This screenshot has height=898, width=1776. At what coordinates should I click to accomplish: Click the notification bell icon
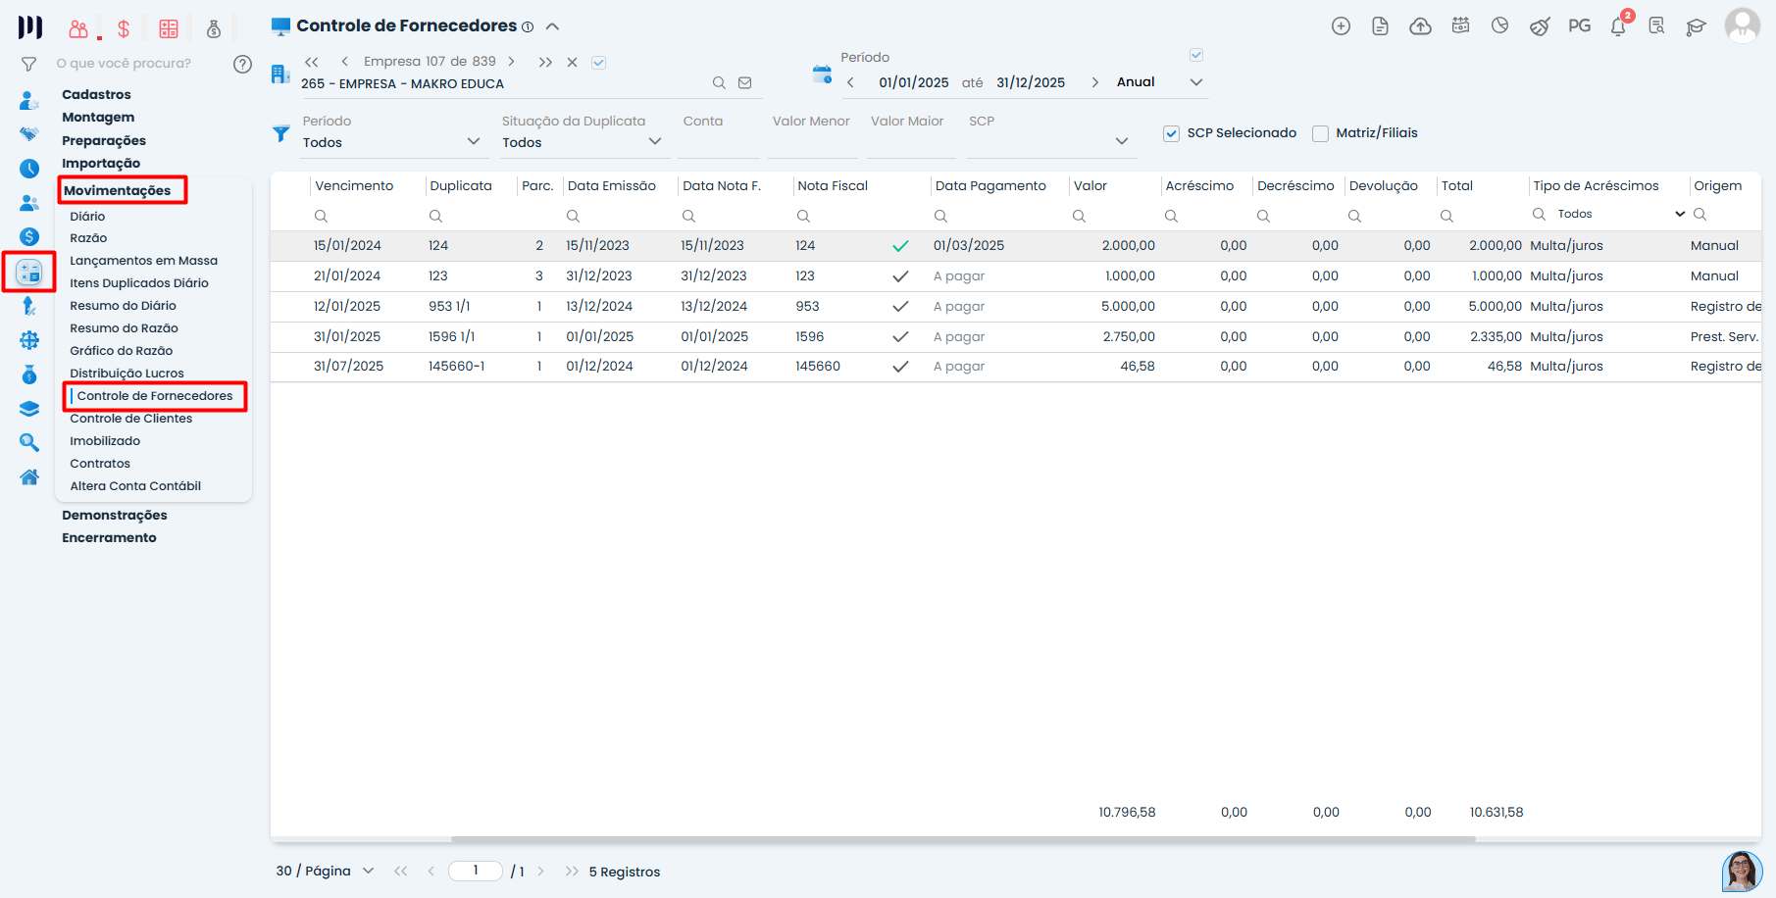1618,26
